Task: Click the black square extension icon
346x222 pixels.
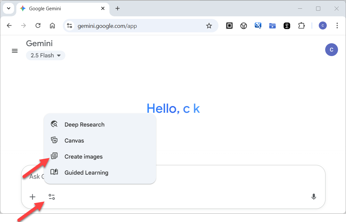Action: click(229, 26)
